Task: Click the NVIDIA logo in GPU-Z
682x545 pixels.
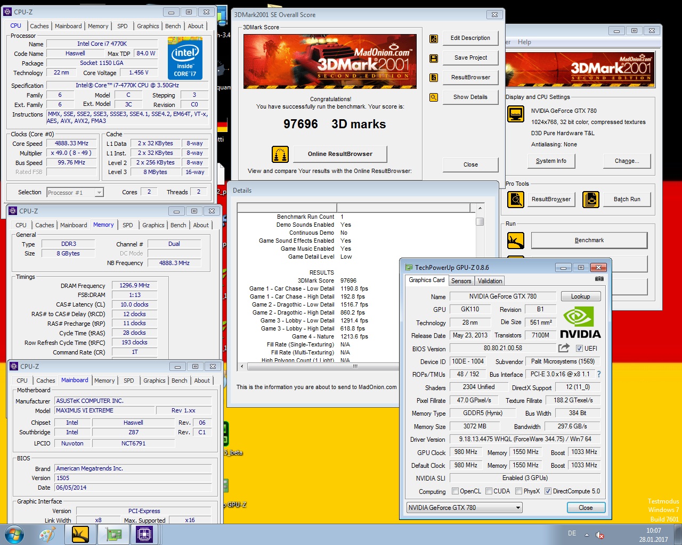Action: coord(580,323)
